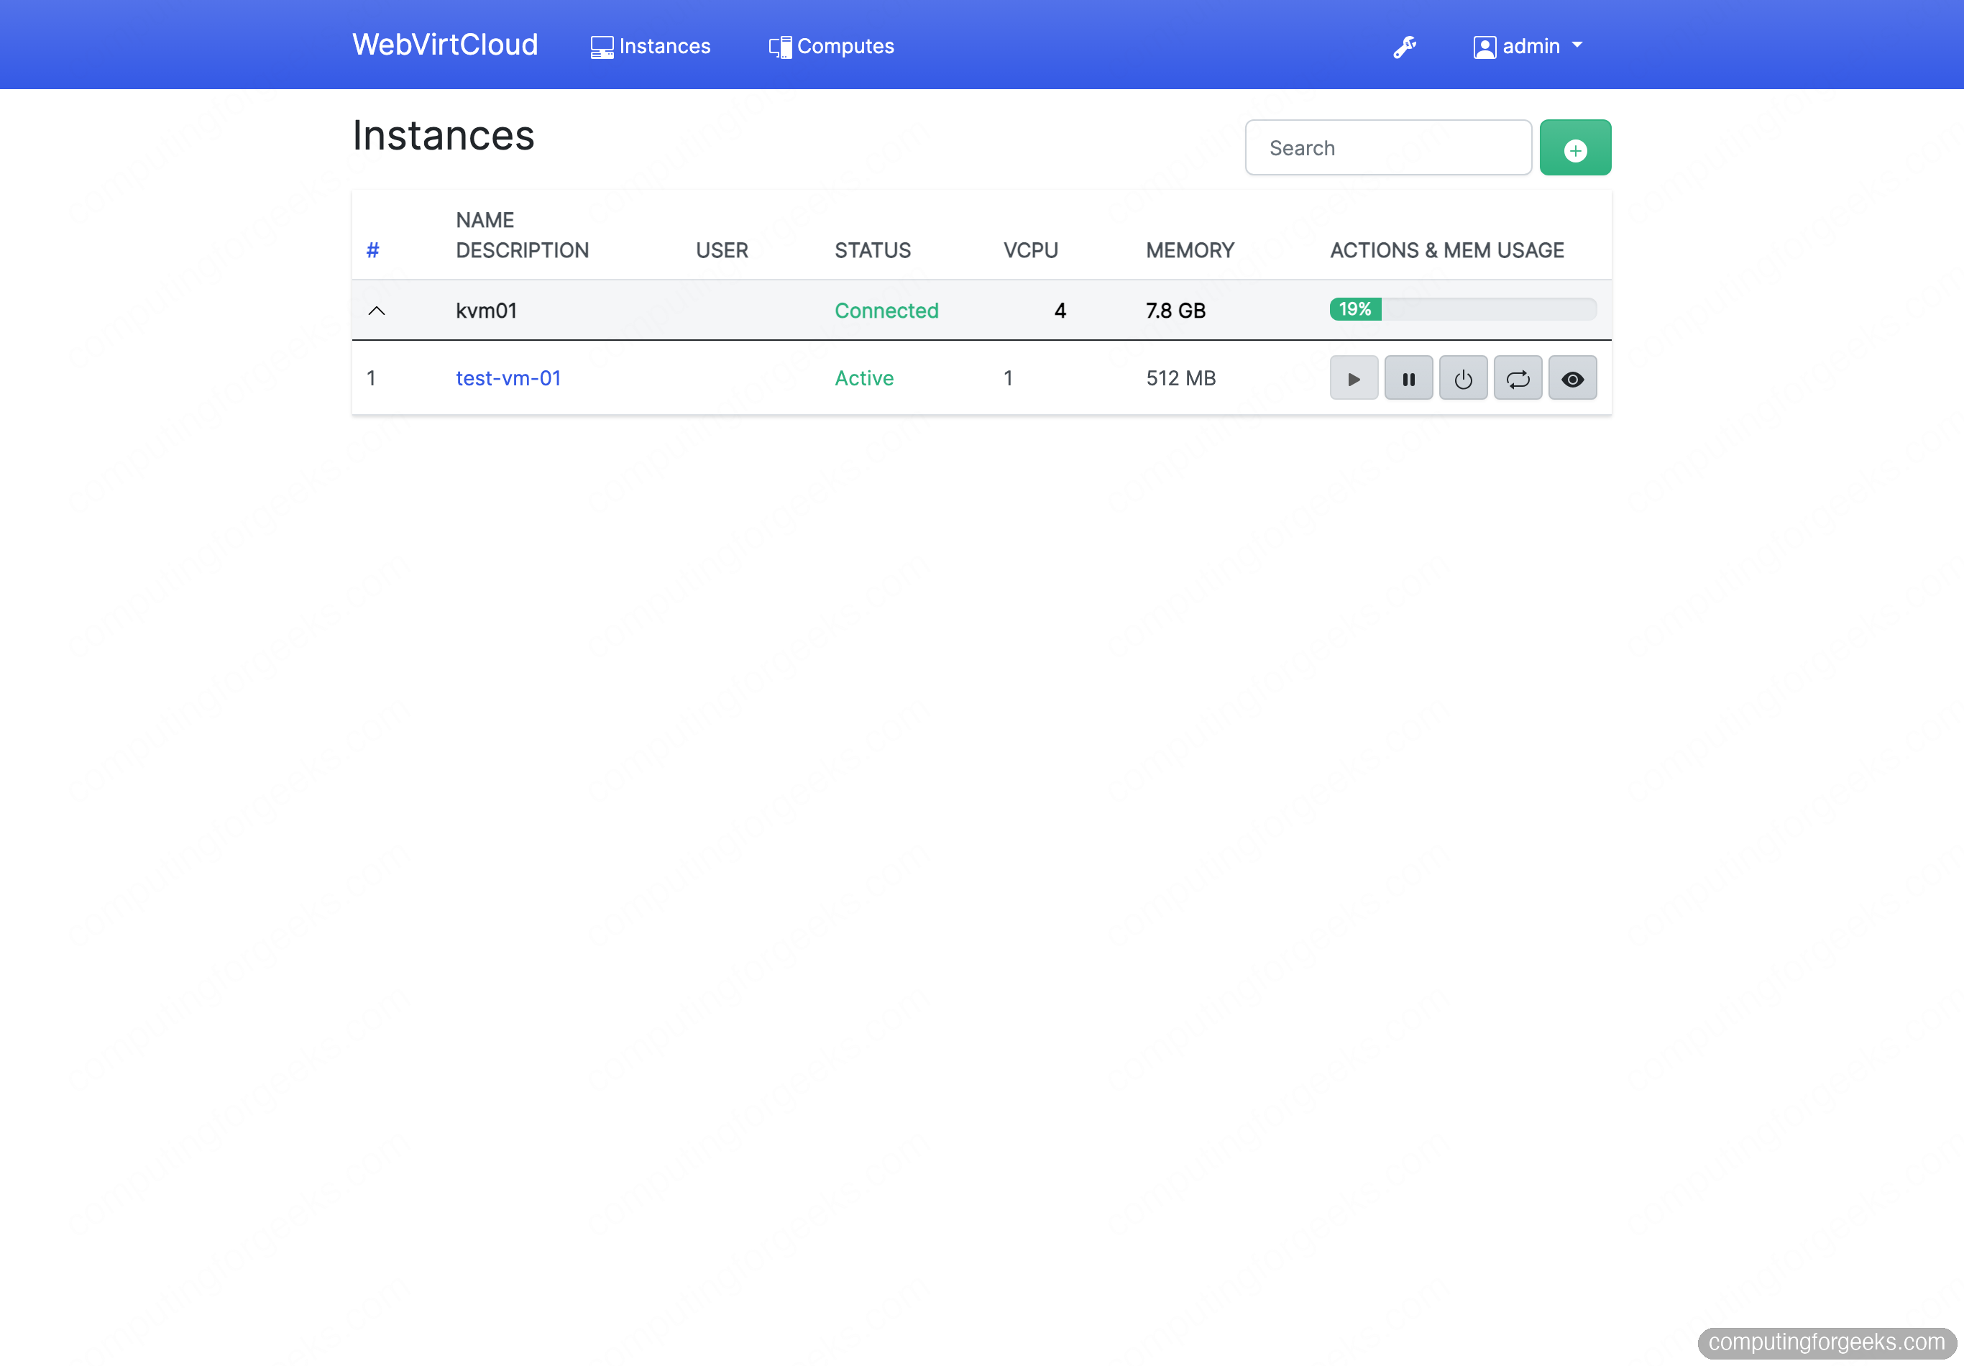The image size is (1964, 1366).
Task: Open the settings wrench icon
Action: pos(1404,46)
